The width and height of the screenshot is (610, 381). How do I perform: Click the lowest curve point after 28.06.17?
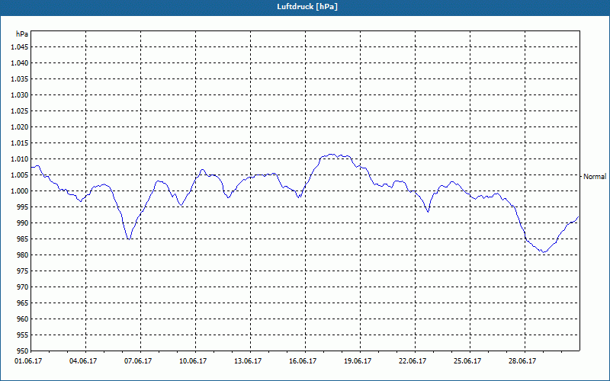pyautogui.click(x=544, y=252)
